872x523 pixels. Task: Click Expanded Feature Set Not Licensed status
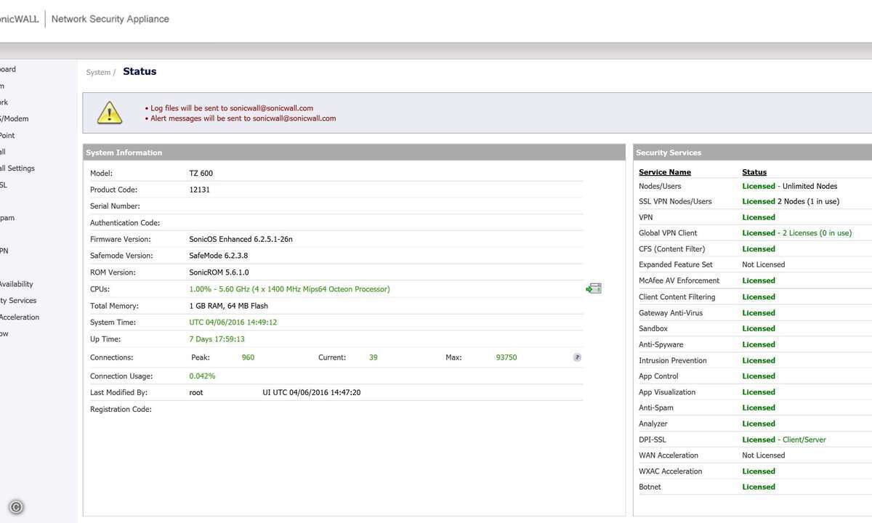click(x=764, y=264)
